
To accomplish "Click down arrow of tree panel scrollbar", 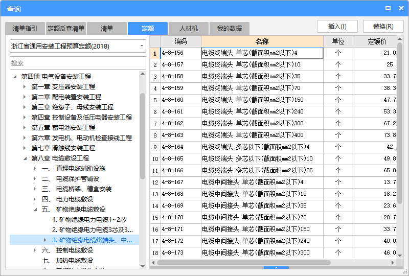I will tap(143, 266).
